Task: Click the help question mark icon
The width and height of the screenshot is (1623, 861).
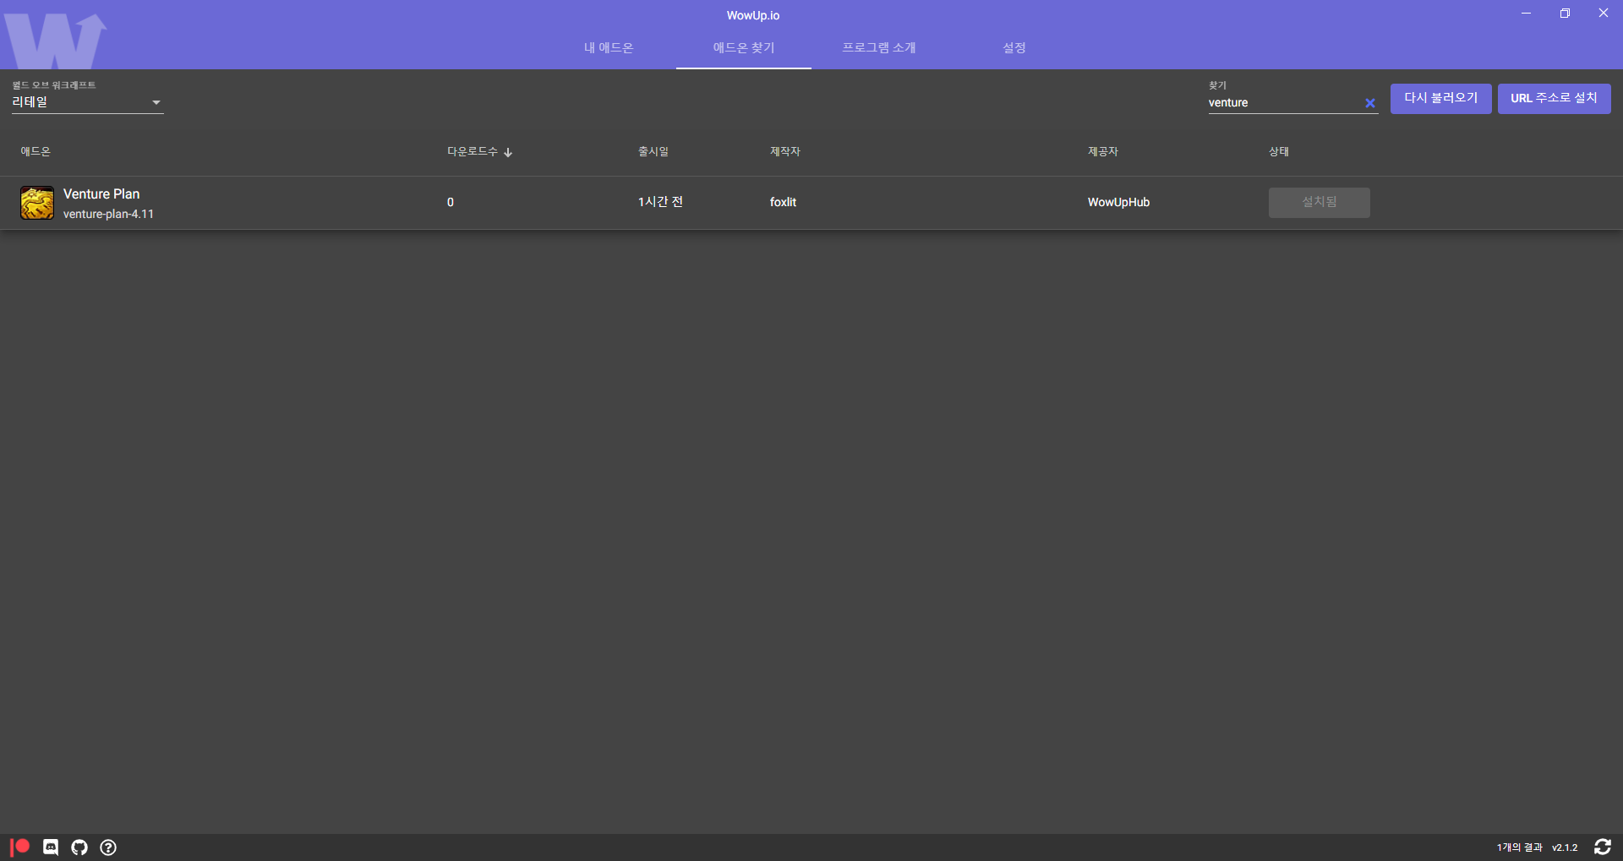Action: point(108,847)
